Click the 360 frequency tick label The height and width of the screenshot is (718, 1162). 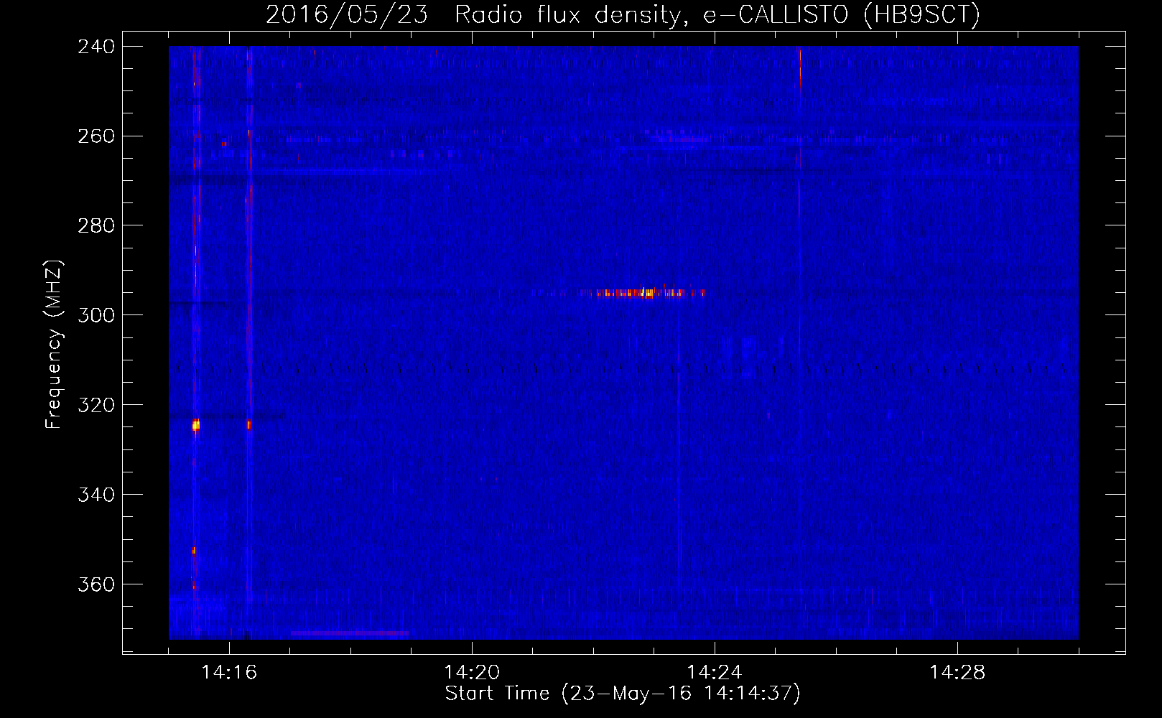[x=96, y=584]
